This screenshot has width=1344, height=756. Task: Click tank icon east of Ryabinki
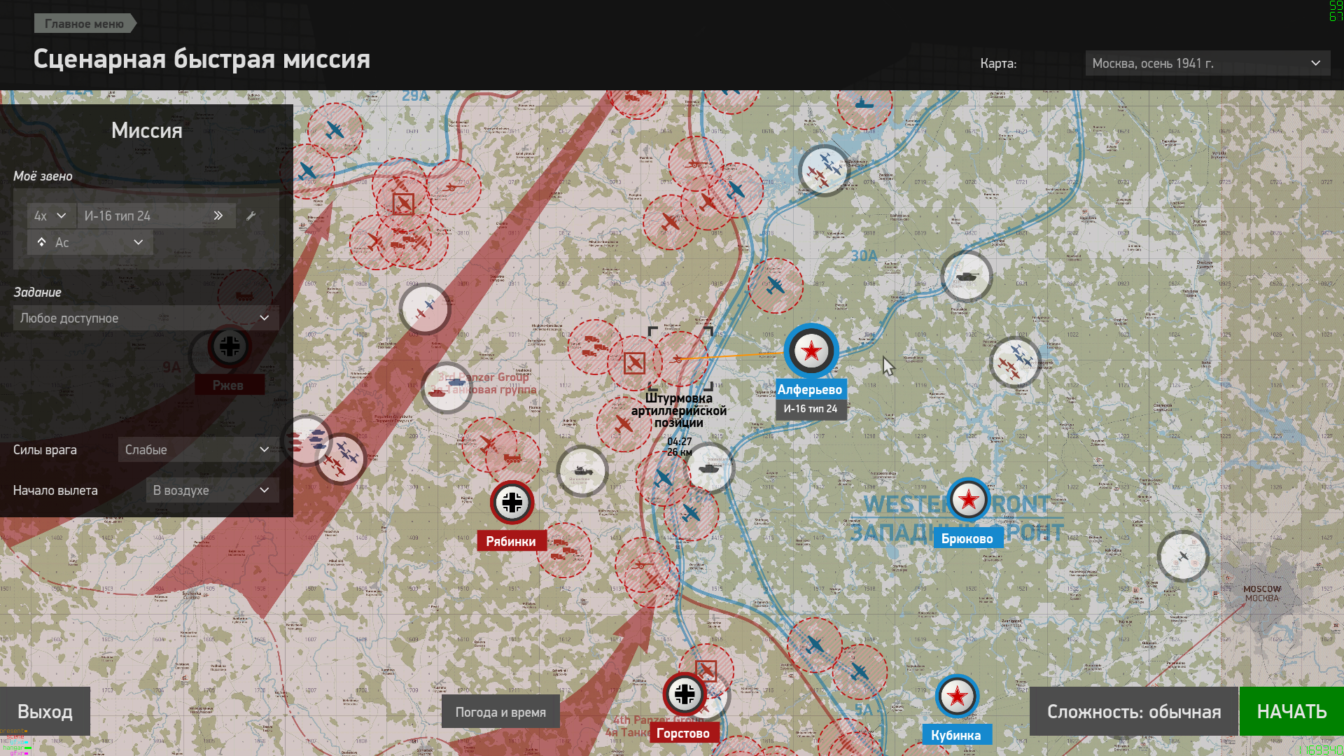coord(582,471)
